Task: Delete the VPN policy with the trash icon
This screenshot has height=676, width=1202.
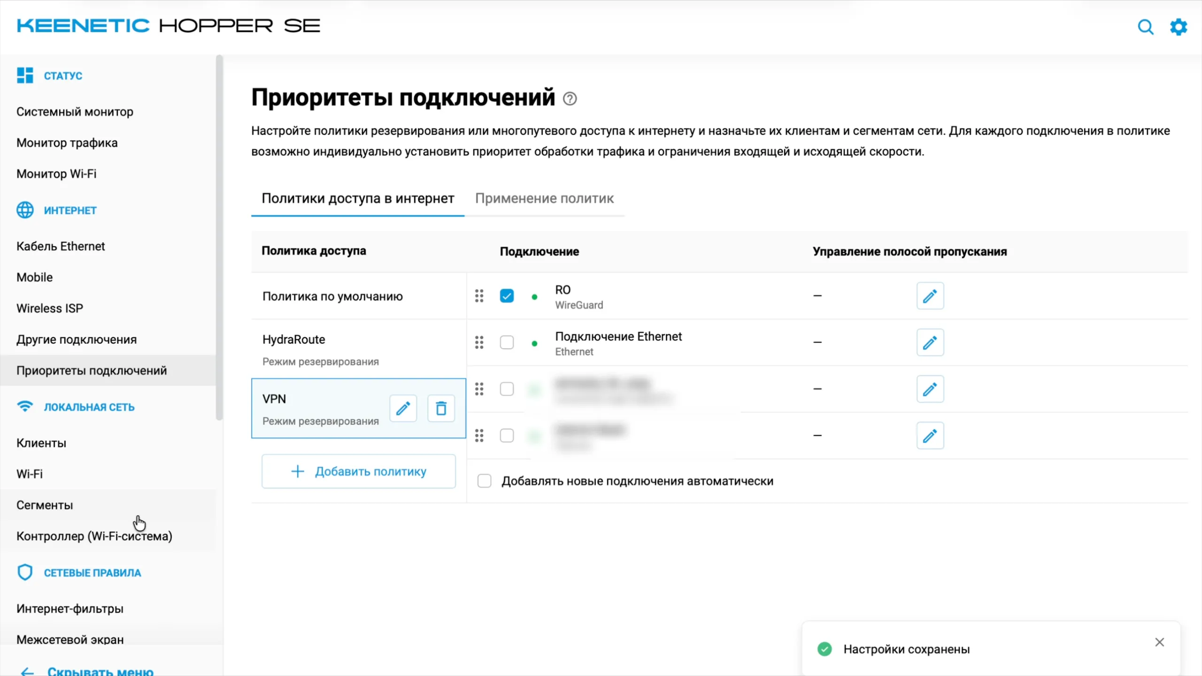Action: [x=441, y=408]
